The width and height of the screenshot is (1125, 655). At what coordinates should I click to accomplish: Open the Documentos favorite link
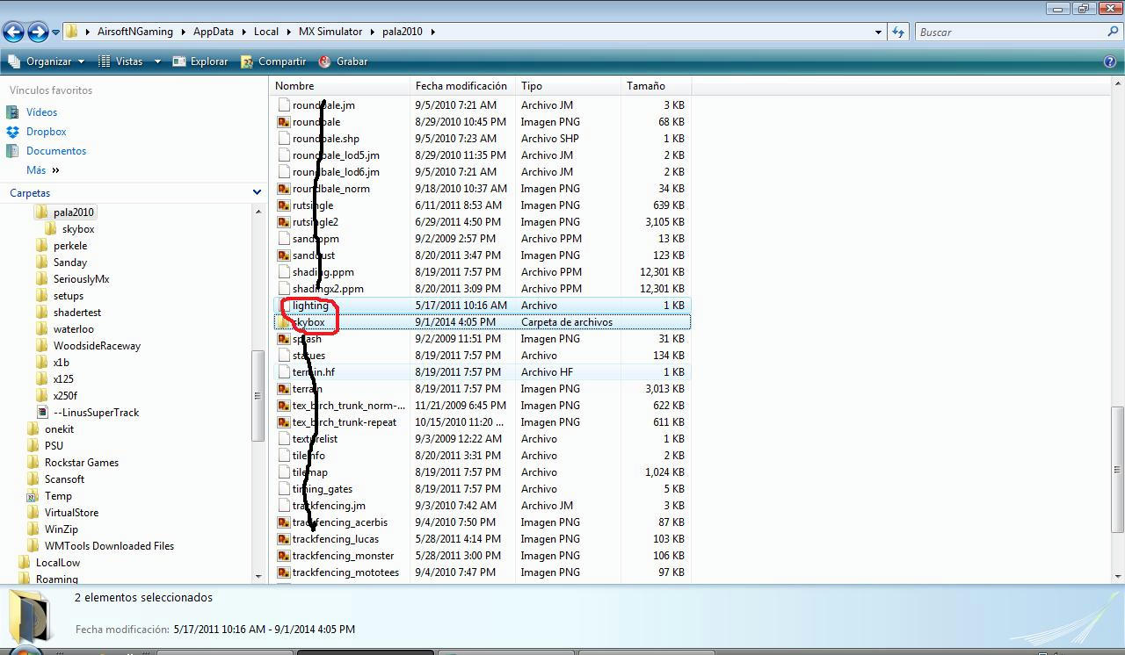(56, 151)
